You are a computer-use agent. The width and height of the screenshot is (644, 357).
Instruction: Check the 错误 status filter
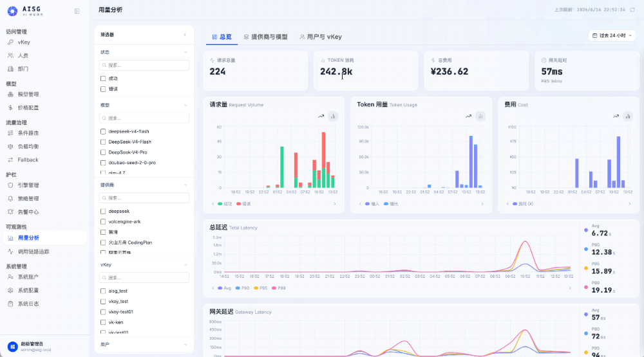(x=103, y=89)
